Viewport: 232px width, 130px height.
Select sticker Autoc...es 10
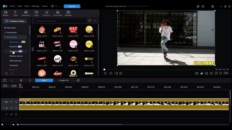coord(57,60)
